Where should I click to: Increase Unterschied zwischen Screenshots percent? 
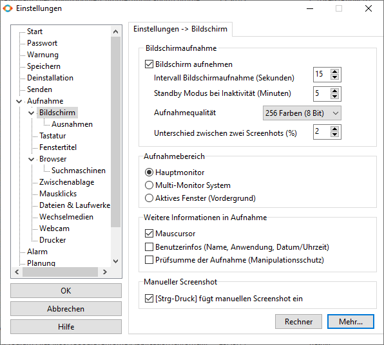coord(334,129)
